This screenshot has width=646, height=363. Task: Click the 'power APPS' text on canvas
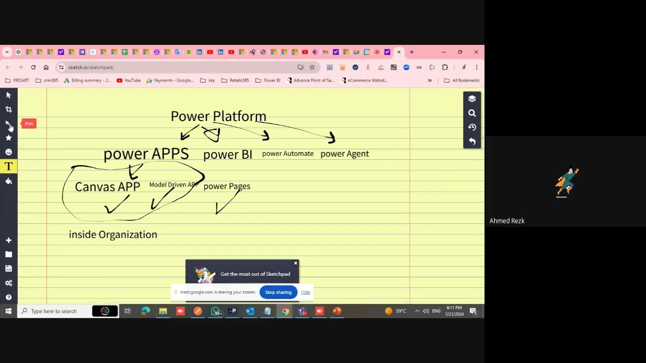146,154
